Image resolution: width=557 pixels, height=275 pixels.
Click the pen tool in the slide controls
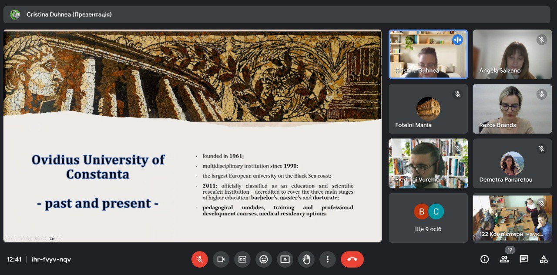point(21,238)
